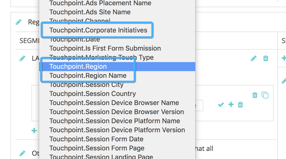Viewport: 286px width, 159px height.
Task: Click the plus icon below the rule box
Action: pos(34,131)
